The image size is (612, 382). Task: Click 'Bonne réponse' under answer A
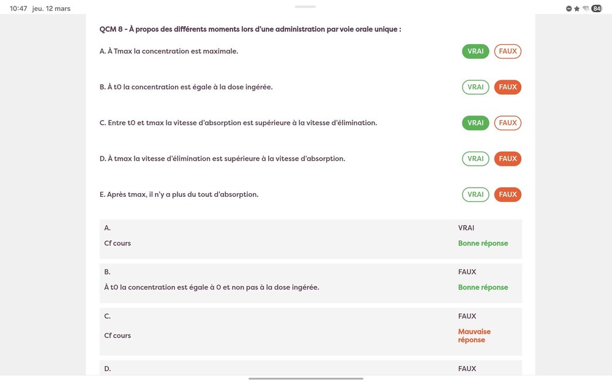click(x=483, y=243)
